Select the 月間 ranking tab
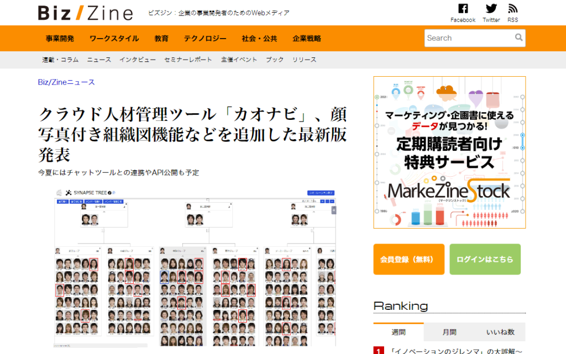The image size is (566, 354). coord(449,332)
